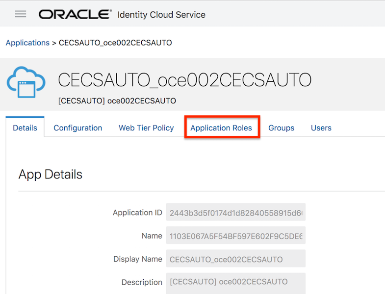Open the hamburger navigation menu
Viewport: 385px width, 294px height.
tap(21, 14)
